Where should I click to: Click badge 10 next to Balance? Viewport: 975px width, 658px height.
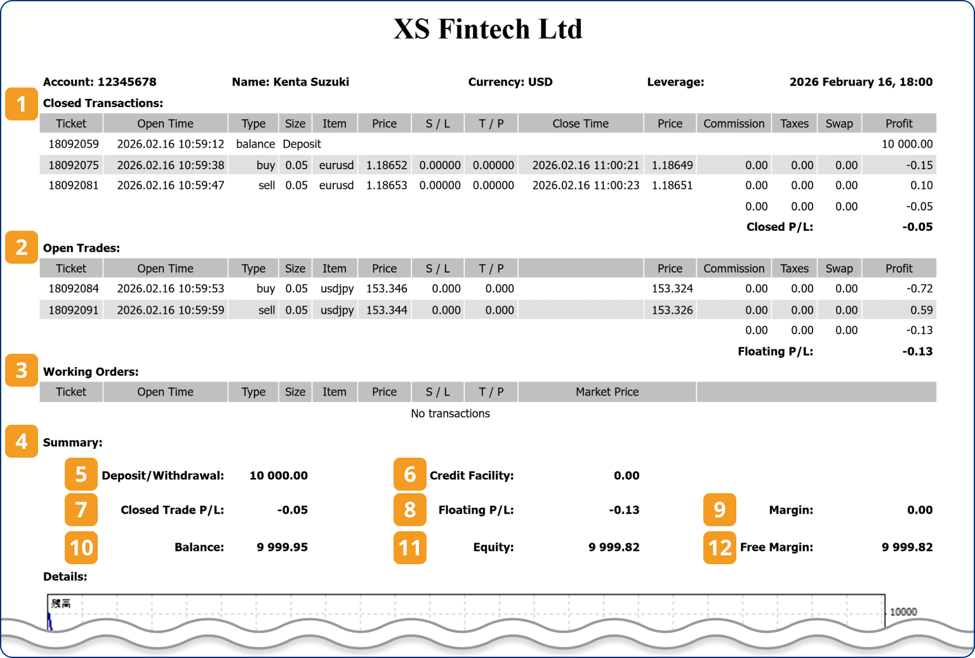81,548
